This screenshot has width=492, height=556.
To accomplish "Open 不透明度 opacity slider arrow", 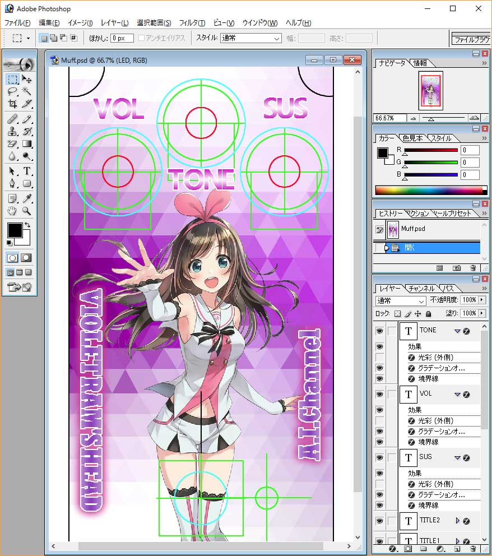I will 481,300.
